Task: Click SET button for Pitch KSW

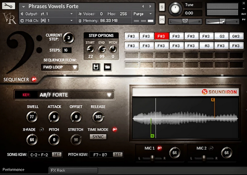Action: [x=117, y=155]
